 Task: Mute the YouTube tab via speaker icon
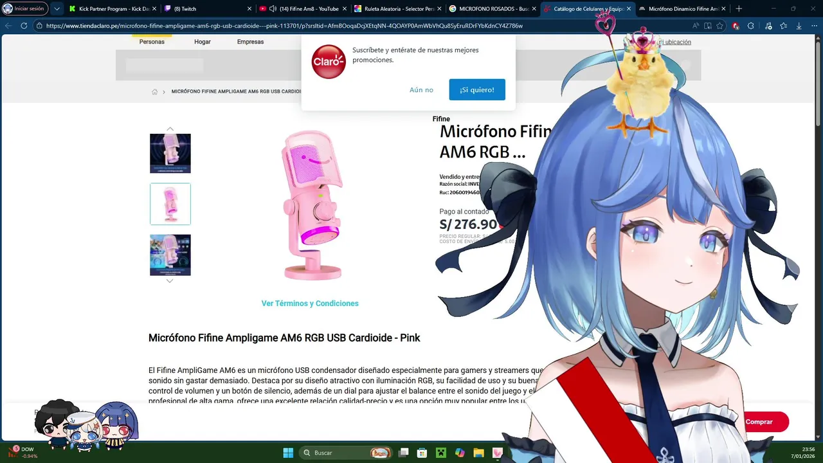pos(273,9)
